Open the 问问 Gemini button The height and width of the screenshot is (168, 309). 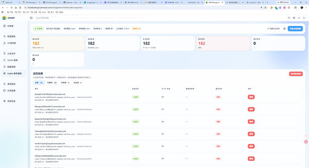(283, 2)
